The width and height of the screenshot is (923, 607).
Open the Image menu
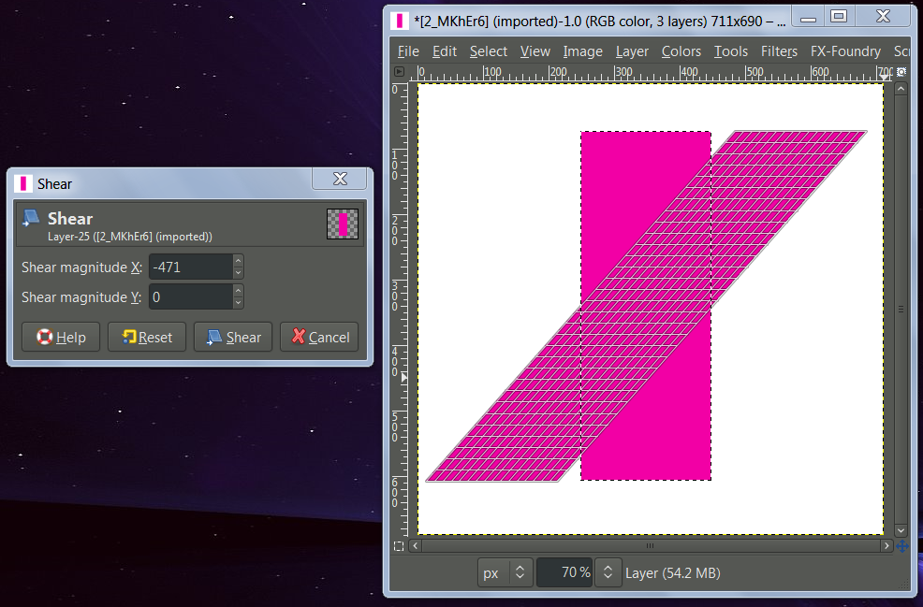(583, 51)
